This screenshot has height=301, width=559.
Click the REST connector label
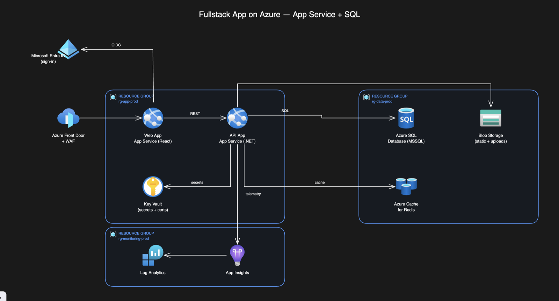[x=195, y=114]
